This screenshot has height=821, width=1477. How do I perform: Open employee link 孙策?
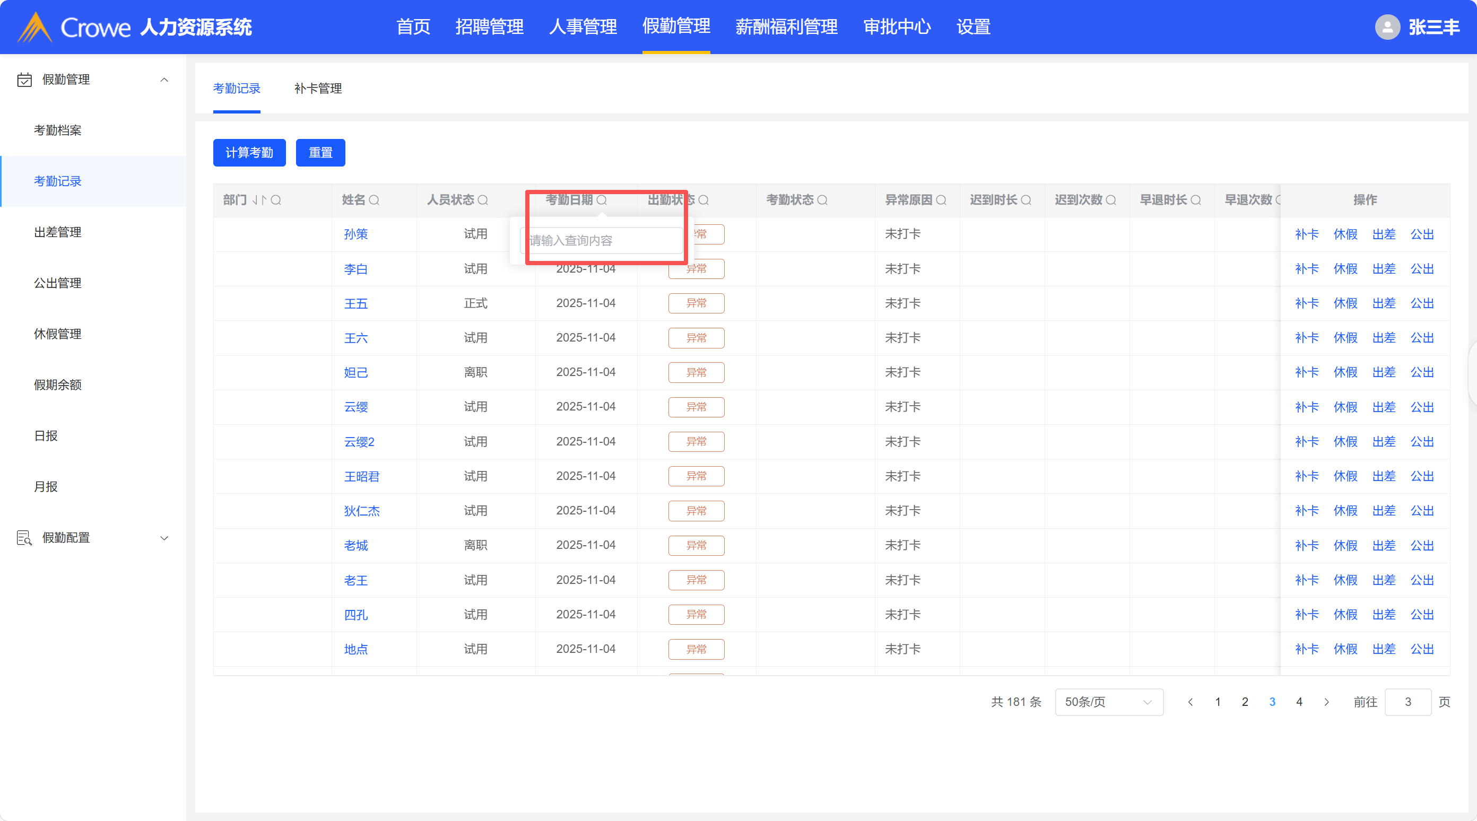pos(355,234)
